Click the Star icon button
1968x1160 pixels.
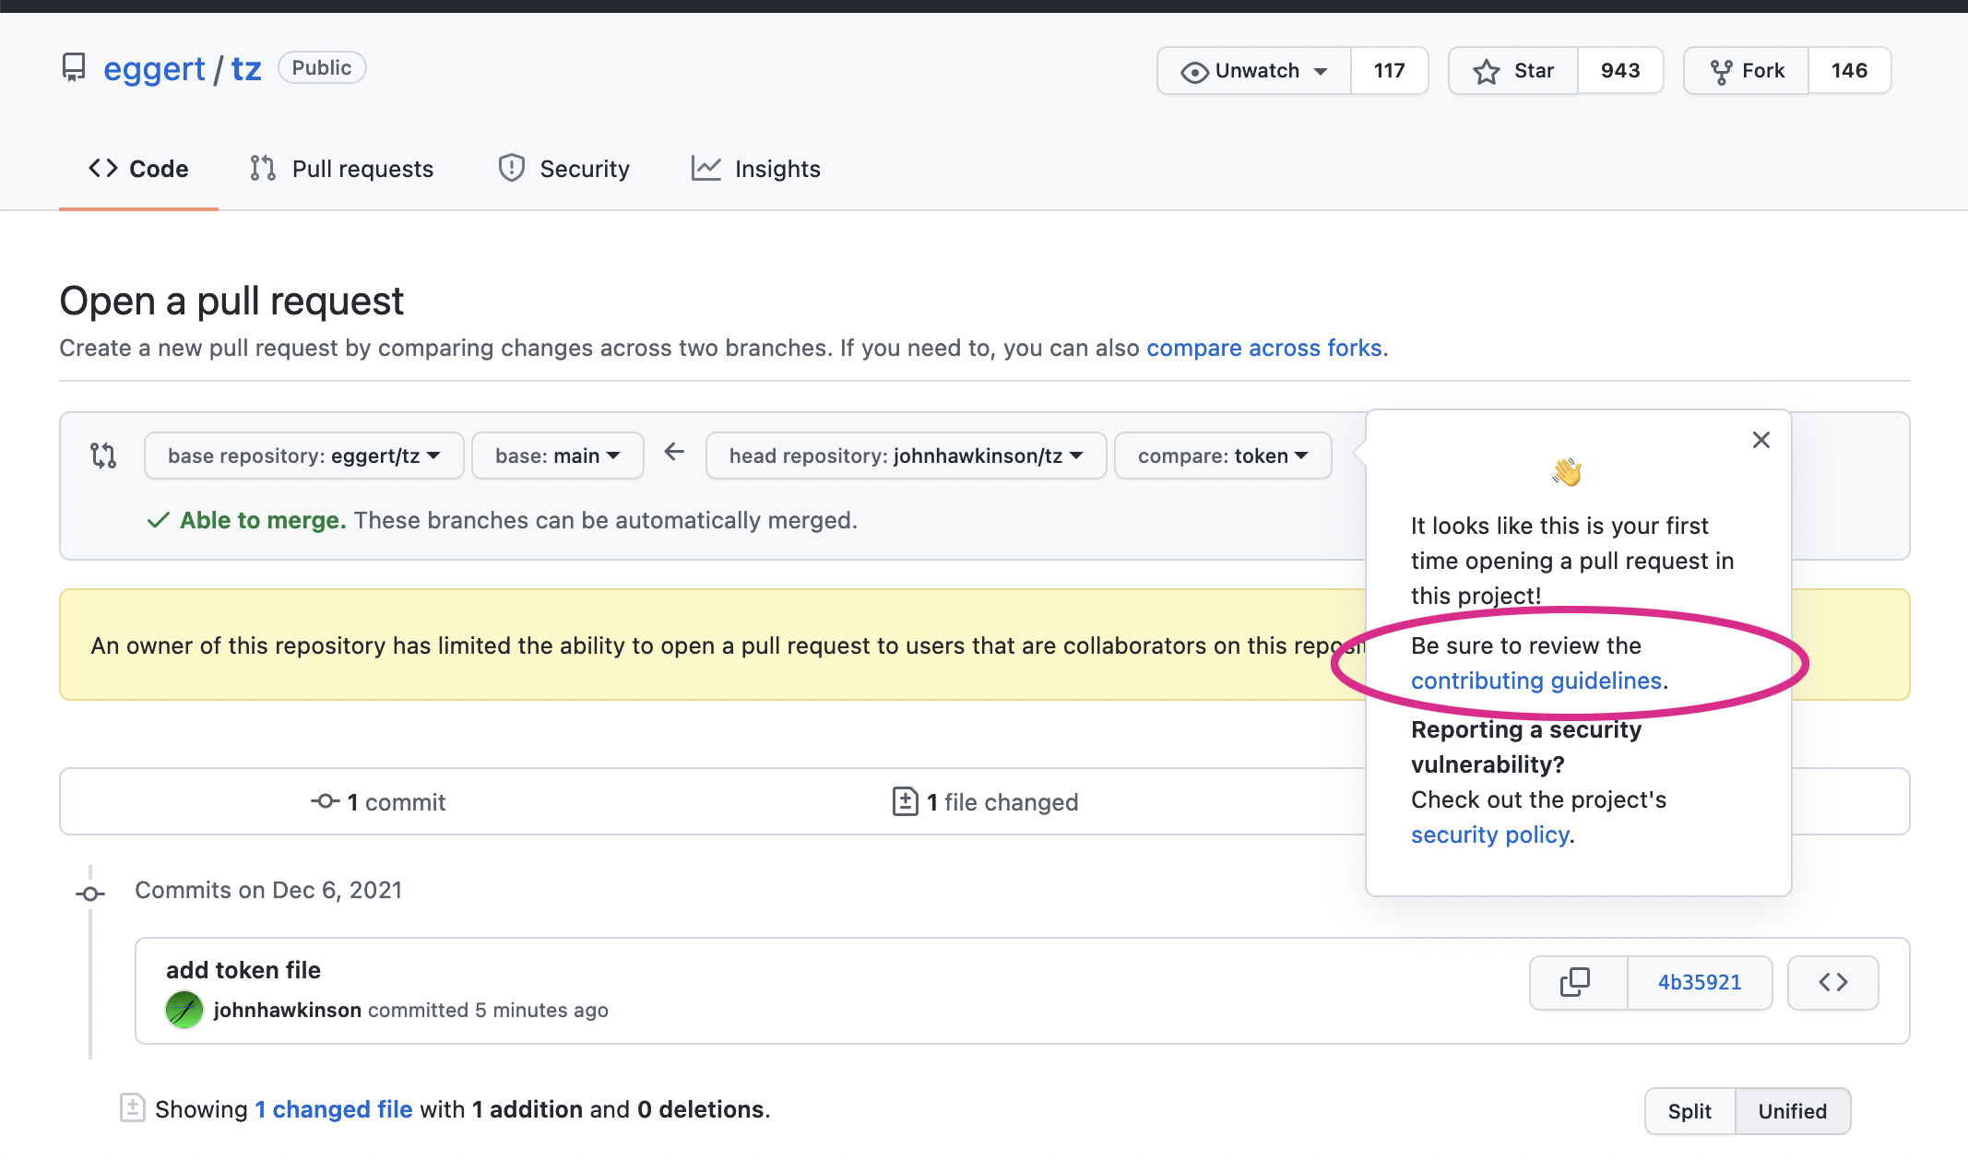click(1513, 71)
